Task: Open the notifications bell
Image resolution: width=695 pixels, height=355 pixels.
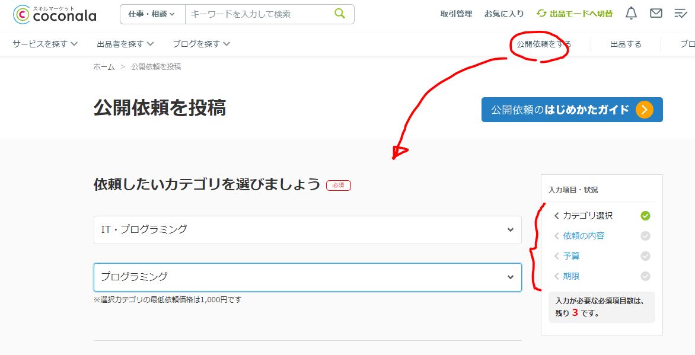Action: (632, 13)
